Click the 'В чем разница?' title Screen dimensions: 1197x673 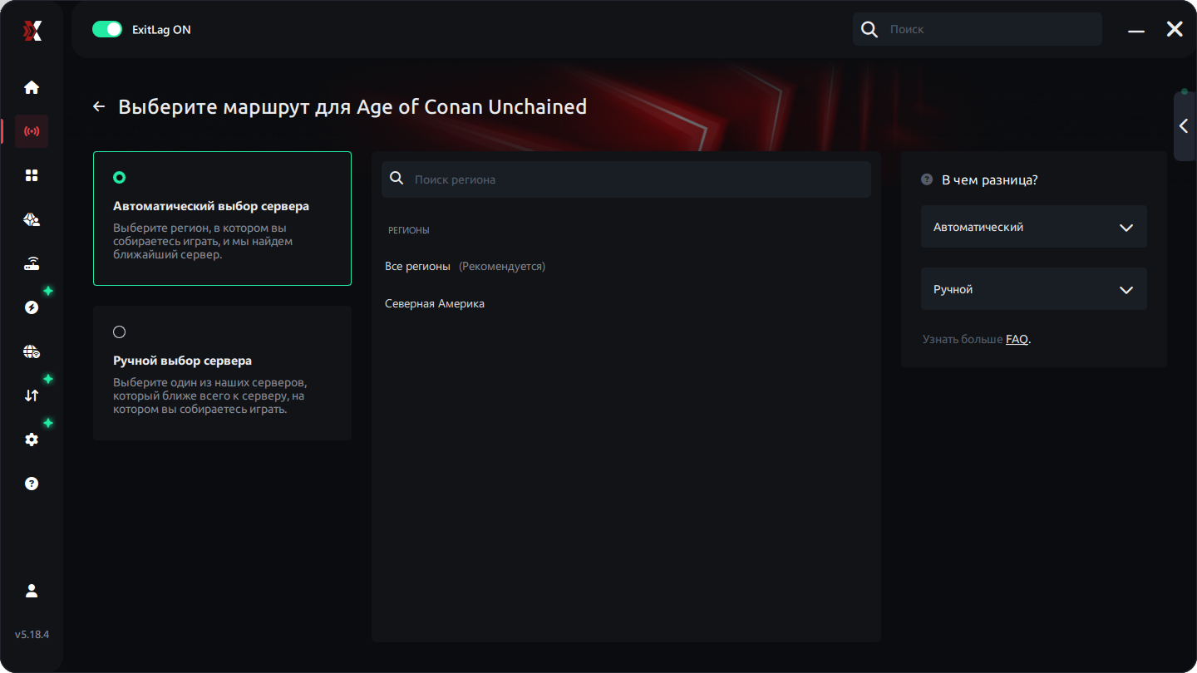(989, 179)
